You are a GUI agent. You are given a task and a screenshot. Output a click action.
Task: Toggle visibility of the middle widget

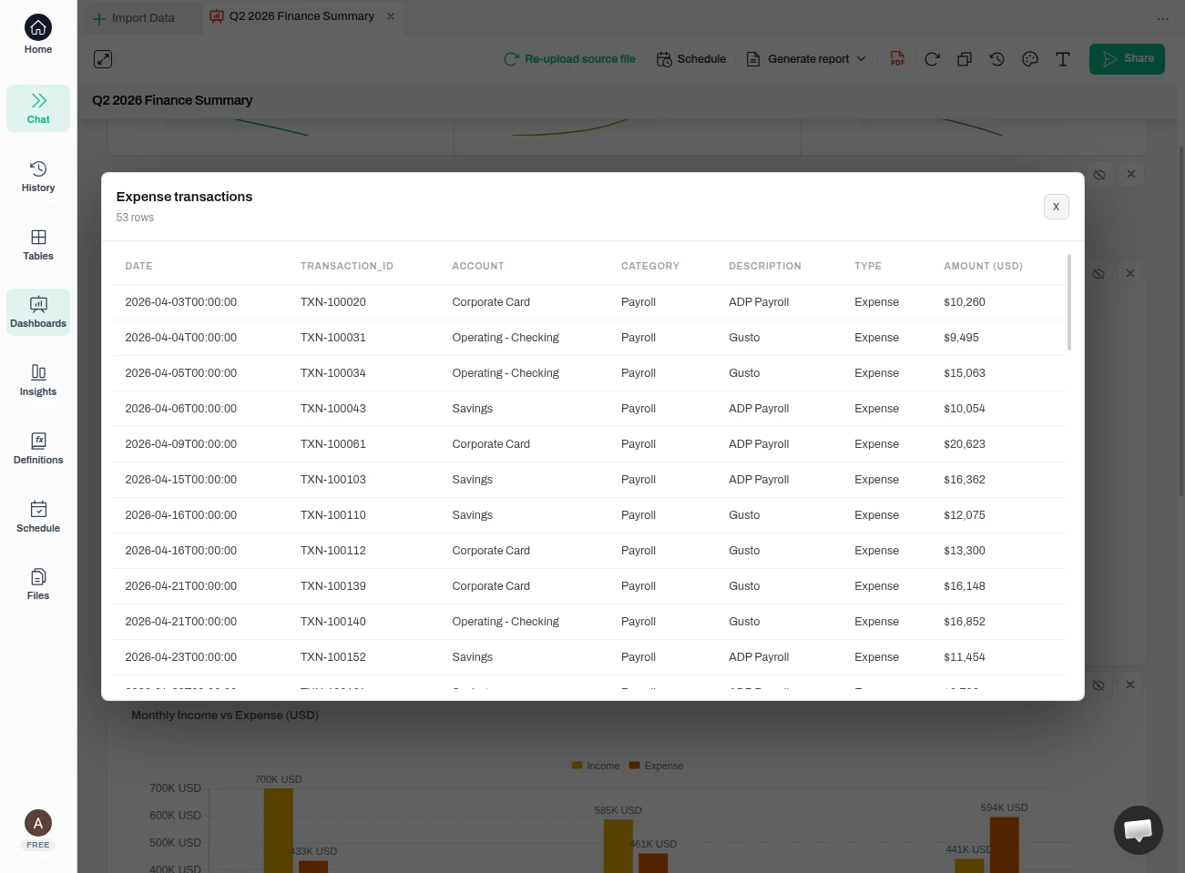(x=1098, y=273)
